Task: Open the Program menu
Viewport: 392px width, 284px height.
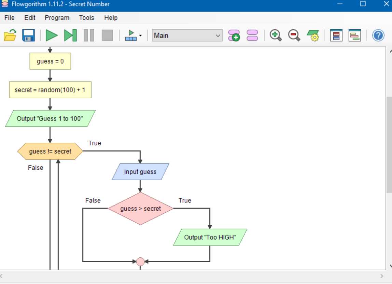Action: 57,18
